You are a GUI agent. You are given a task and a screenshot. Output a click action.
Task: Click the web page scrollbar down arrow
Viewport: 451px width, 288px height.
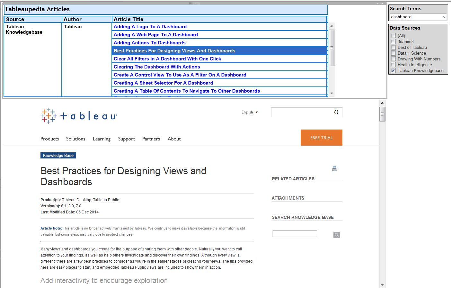(x=382, y=285)
